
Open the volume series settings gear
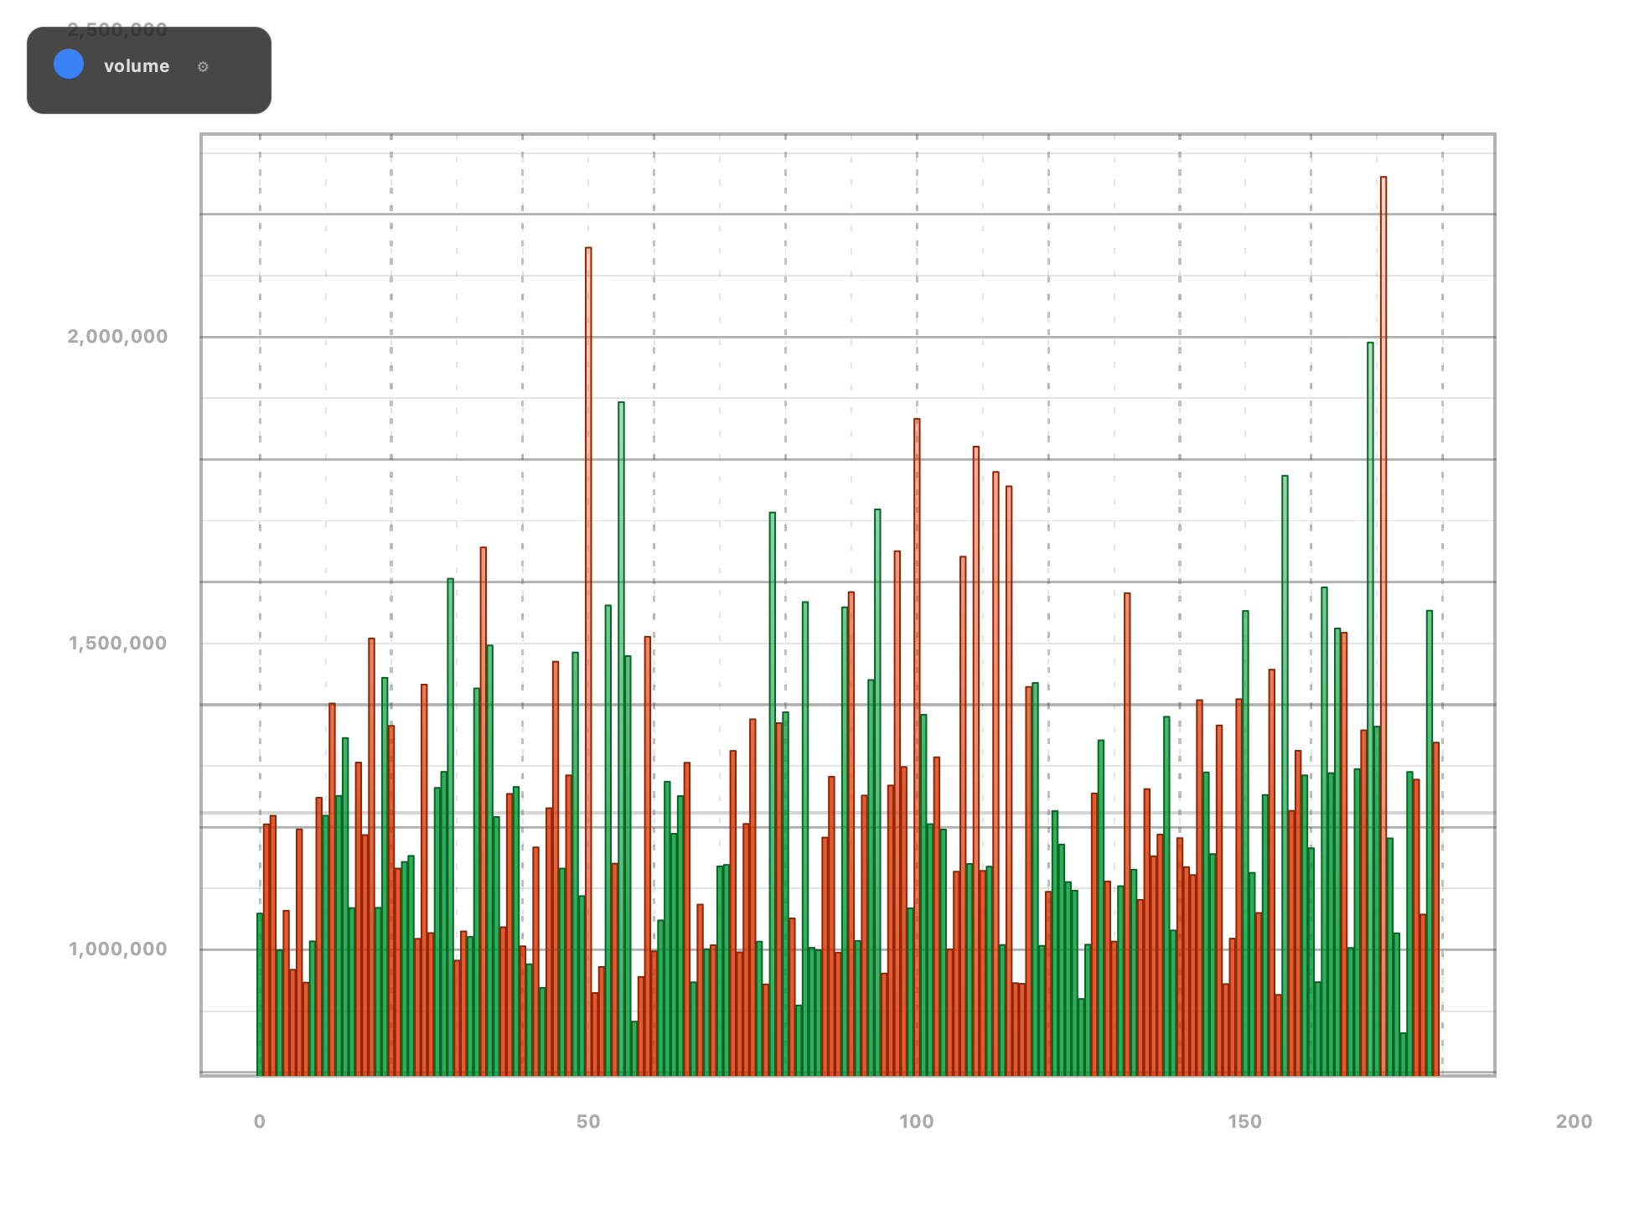coord(204,66)
